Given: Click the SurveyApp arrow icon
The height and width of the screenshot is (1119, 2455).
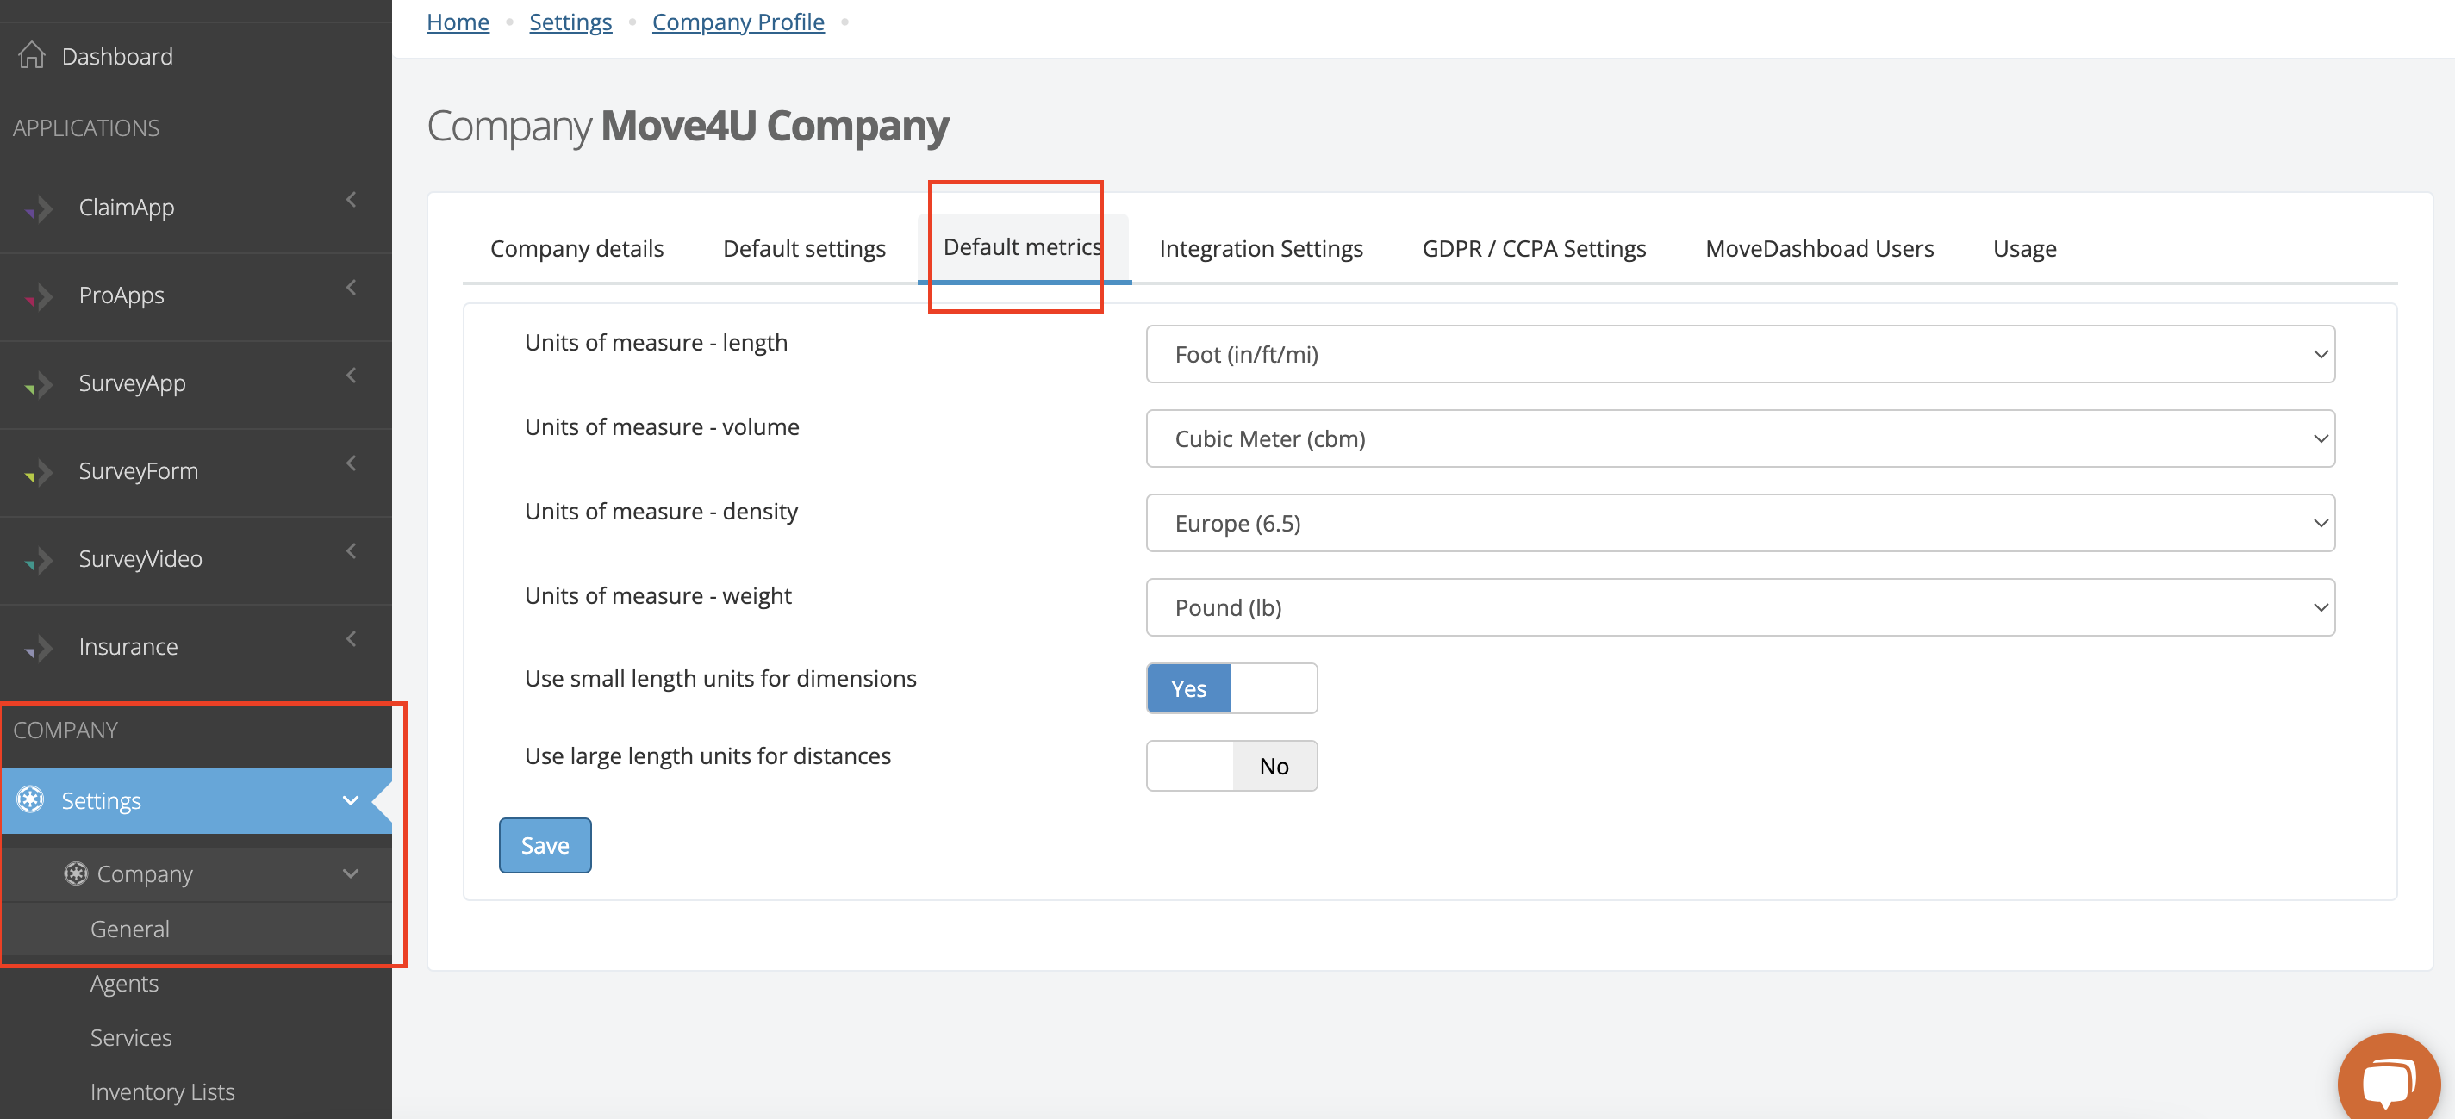Looking at the screenshot, I should pos(39,384).
